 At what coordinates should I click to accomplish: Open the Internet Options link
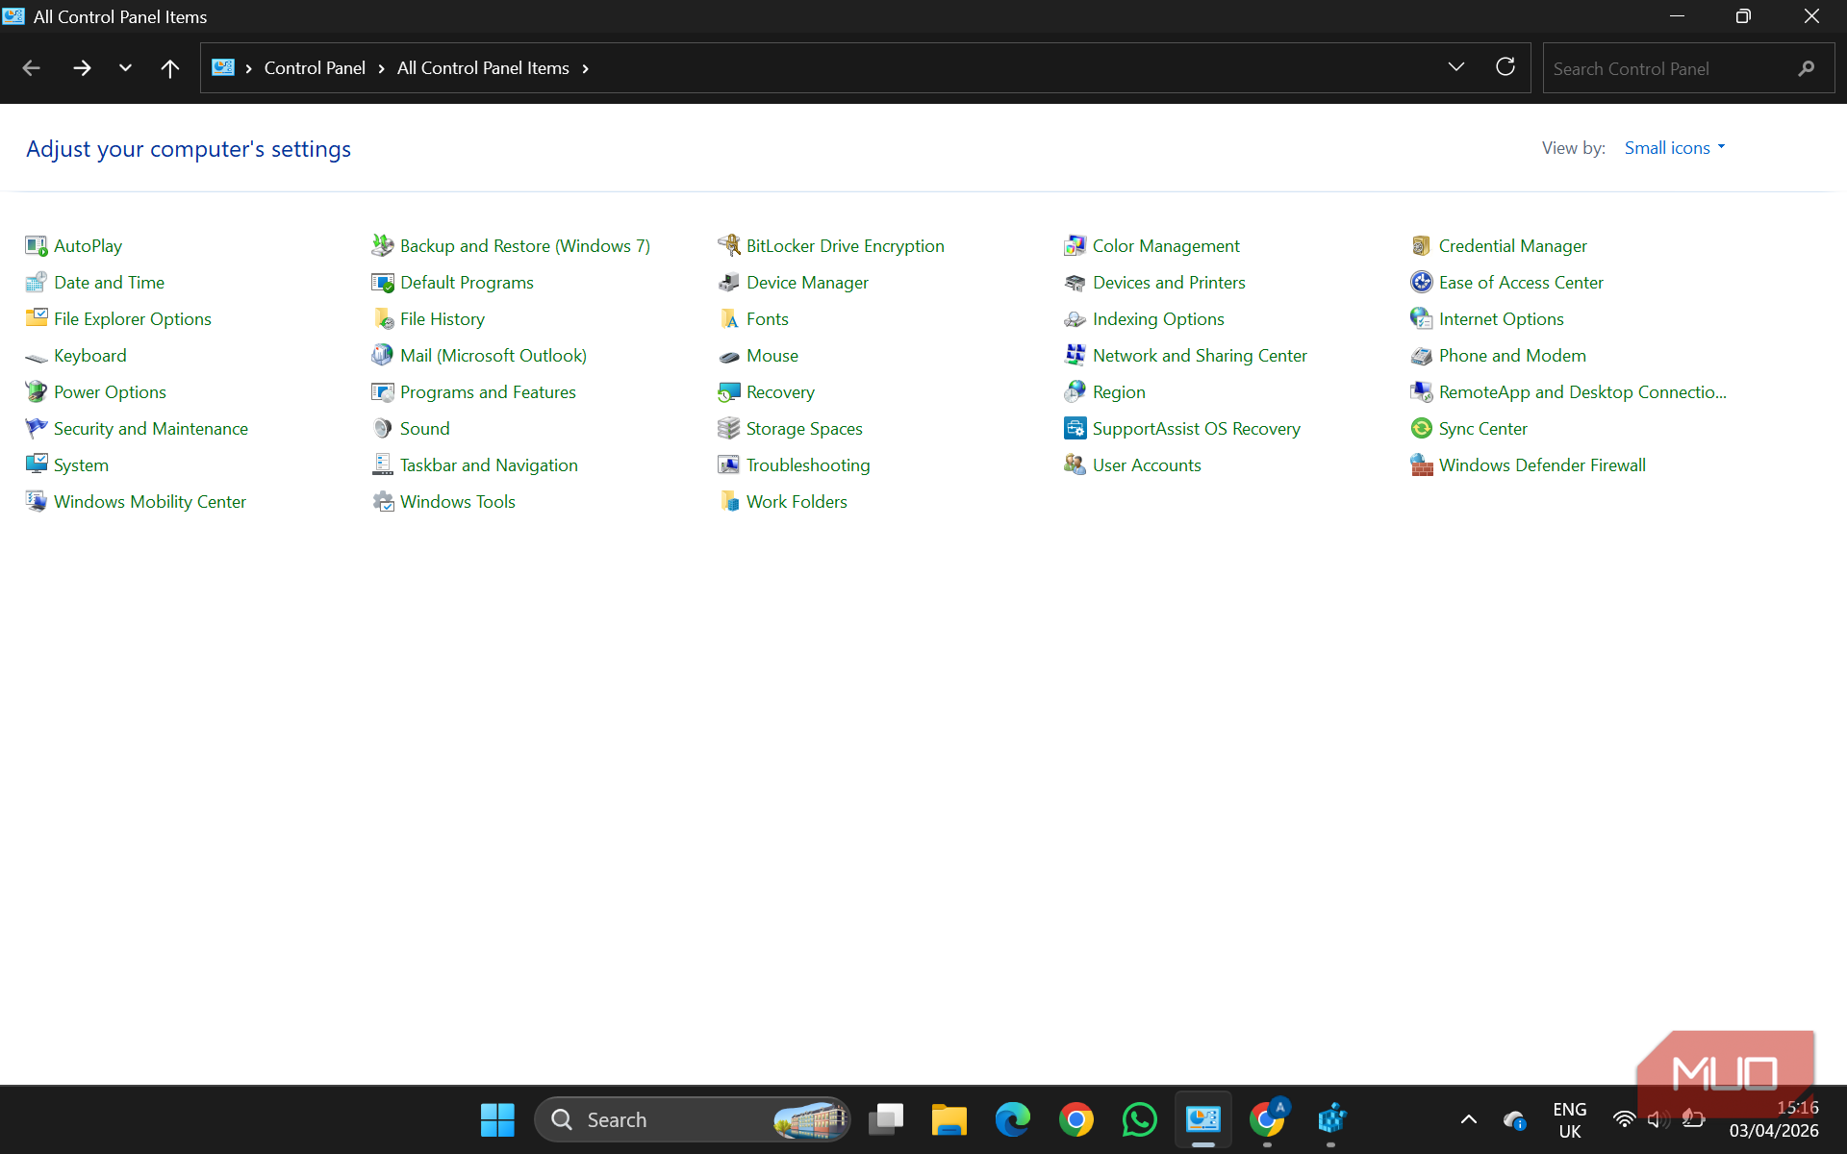point(1502,319)
